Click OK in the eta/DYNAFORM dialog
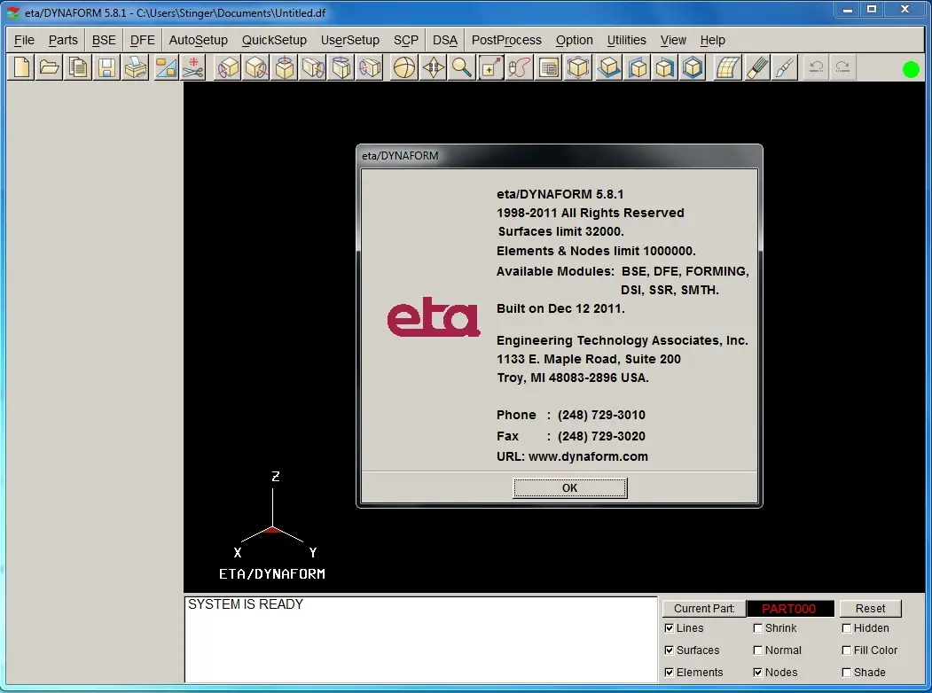 (x=569, y=488)
